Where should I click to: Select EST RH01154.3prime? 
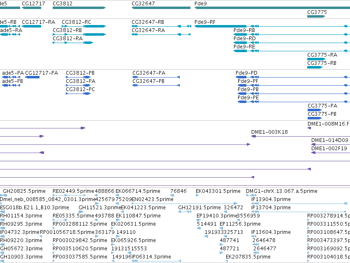coord(21,216)
